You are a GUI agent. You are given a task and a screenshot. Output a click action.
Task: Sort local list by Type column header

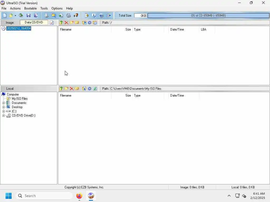[x=148, y=95]
